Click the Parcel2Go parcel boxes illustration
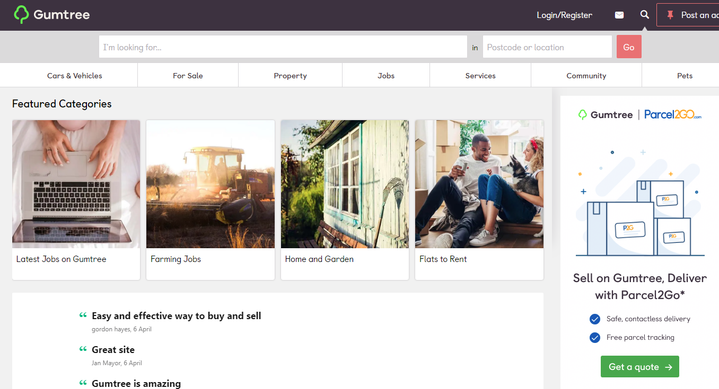 pyautogui.click(x=640, y=204)
